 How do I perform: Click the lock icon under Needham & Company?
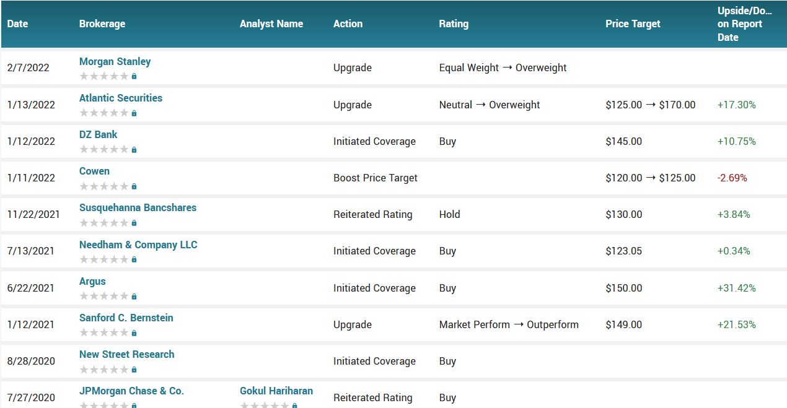click(134, 259)
